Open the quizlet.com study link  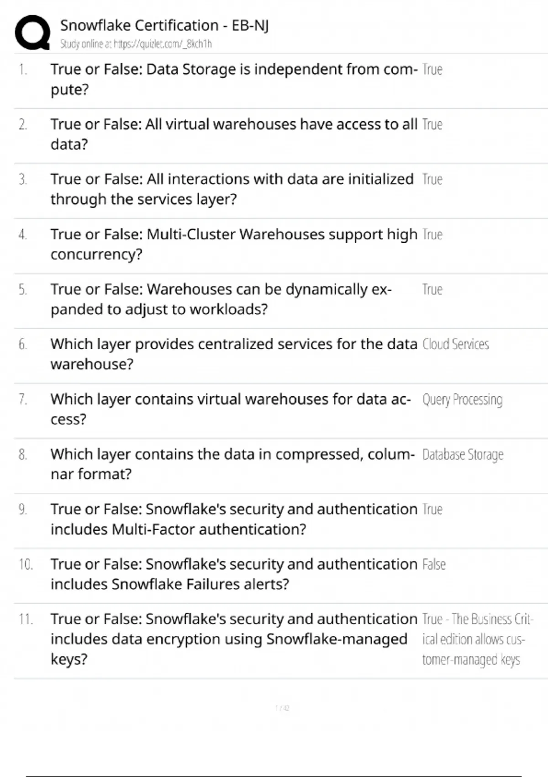coord(136,44)
